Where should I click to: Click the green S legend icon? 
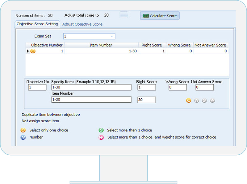(101, 130)
